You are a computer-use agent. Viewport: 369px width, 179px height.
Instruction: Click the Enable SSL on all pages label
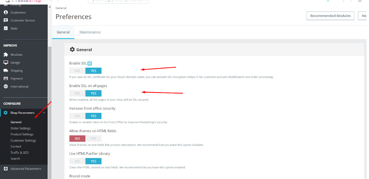point(88,86)
